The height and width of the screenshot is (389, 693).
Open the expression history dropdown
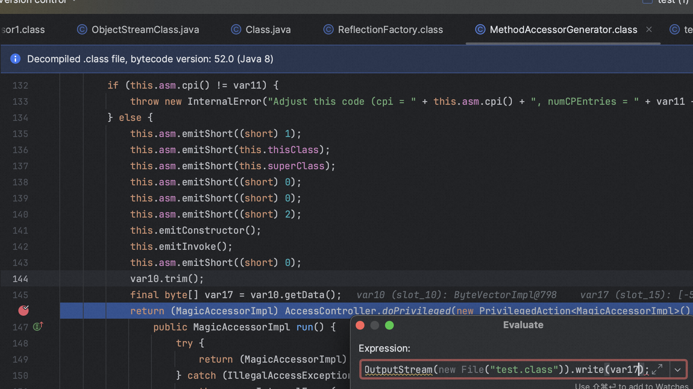point(678,370)
